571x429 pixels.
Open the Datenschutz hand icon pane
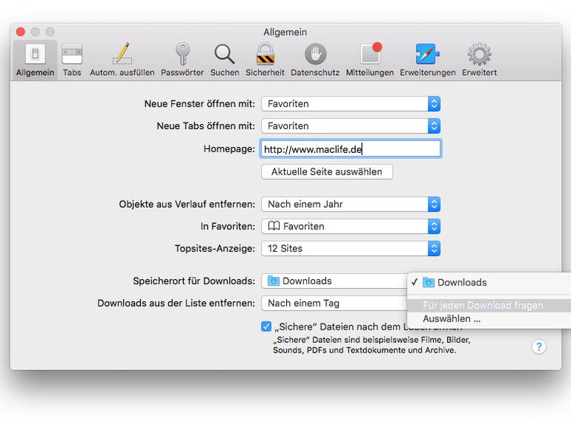click(315, 60)
